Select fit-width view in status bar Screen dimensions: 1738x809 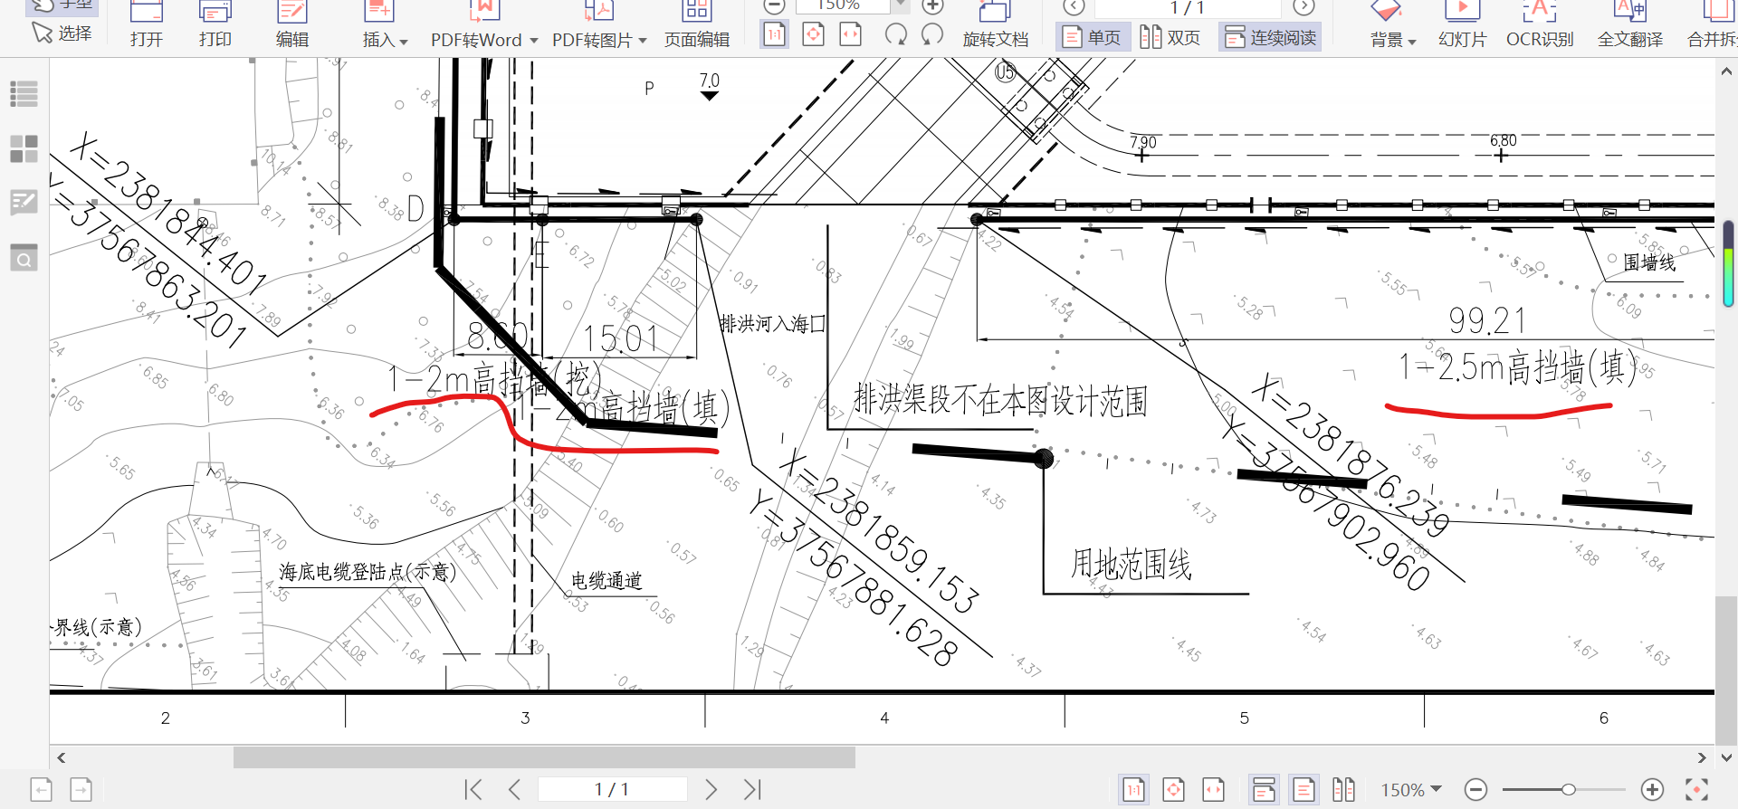click(x=1213, y=790)
